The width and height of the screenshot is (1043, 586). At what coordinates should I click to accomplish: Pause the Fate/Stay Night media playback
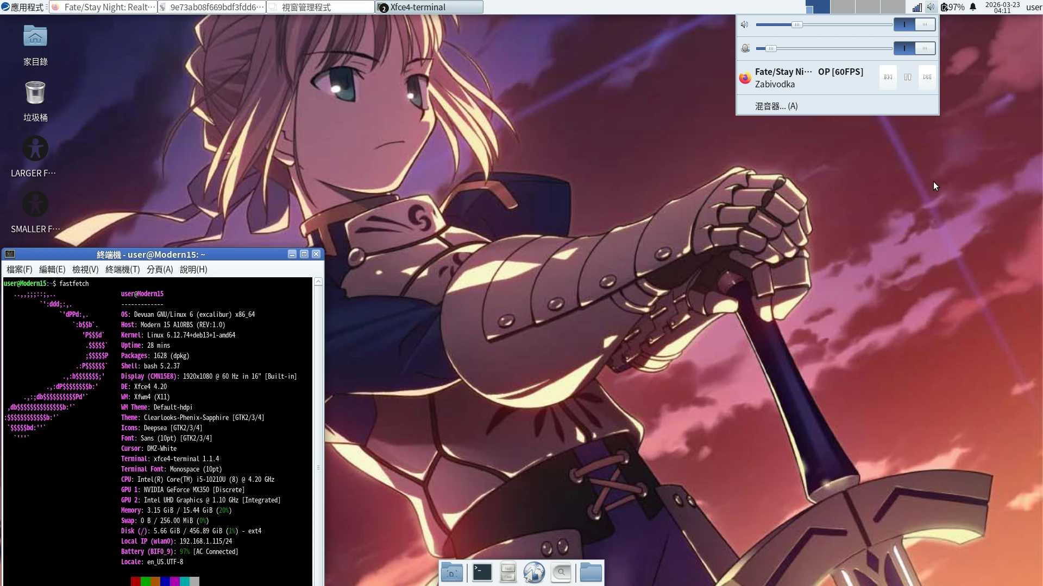pos(907,77)
